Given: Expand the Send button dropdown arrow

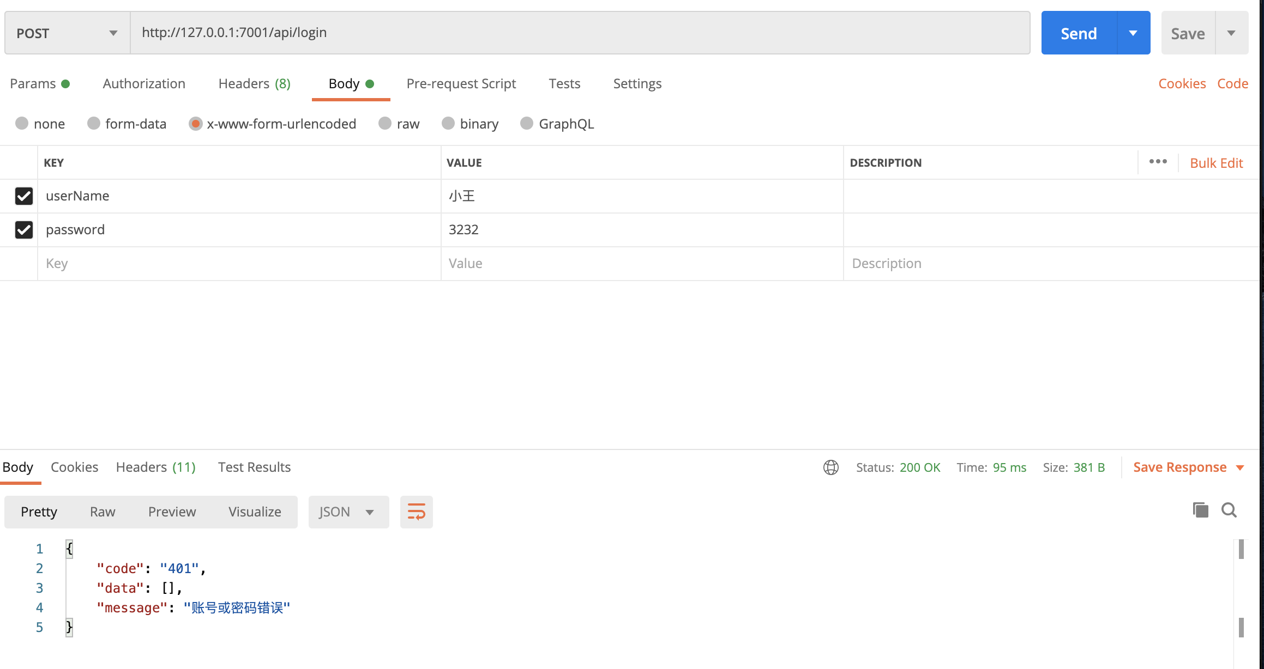Looking at the screenshot, I should click(x=1133, y=33).
